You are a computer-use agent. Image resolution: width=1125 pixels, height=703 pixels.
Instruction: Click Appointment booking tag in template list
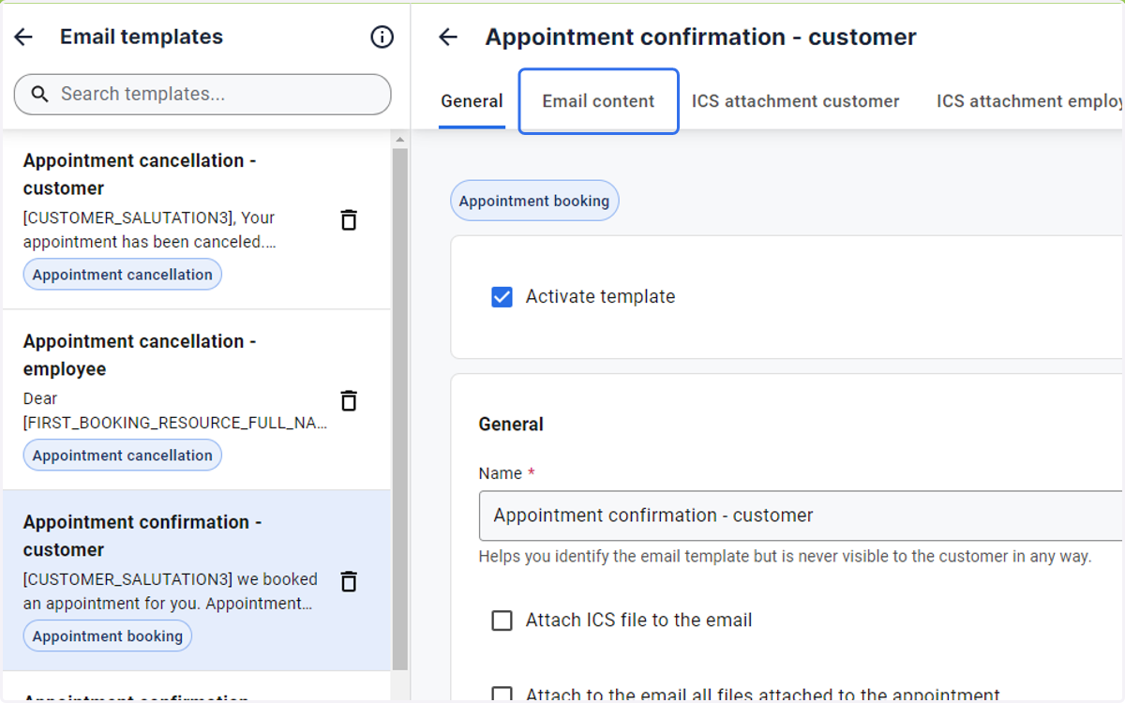108,636
